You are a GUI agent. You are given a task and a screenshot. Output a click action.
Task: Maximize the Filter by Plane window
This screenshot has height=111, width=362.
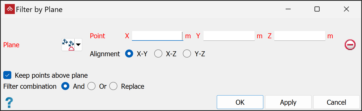(317, 9)
